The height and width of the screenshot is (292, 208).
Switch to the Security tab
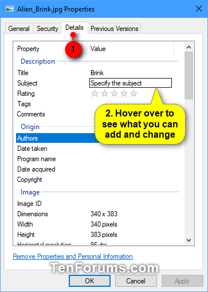(47, 29)
